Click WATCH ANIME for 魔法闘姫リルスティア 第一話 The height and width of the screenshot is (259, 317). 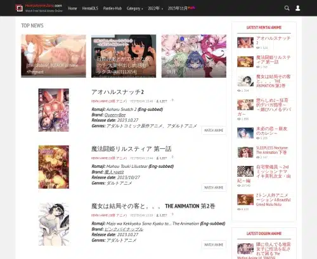(214, 187)
